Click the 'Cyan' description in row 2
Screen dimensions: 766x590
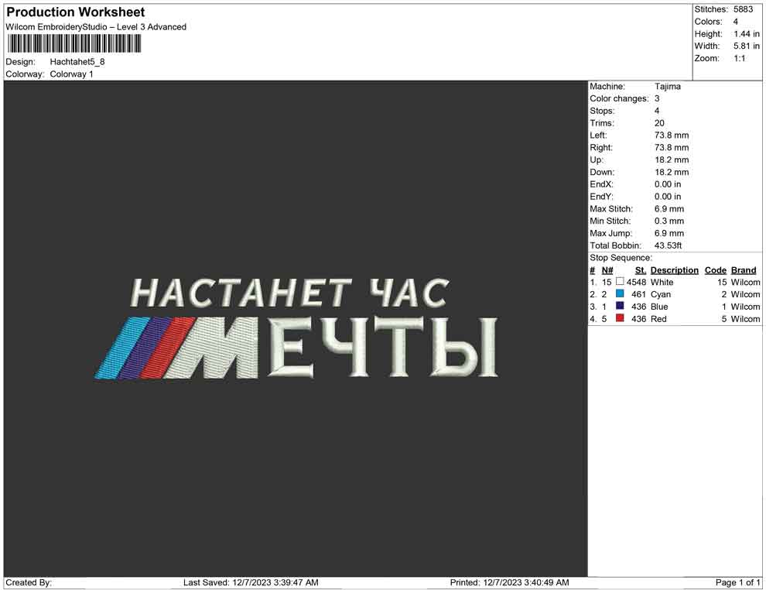tap(661, 294)
